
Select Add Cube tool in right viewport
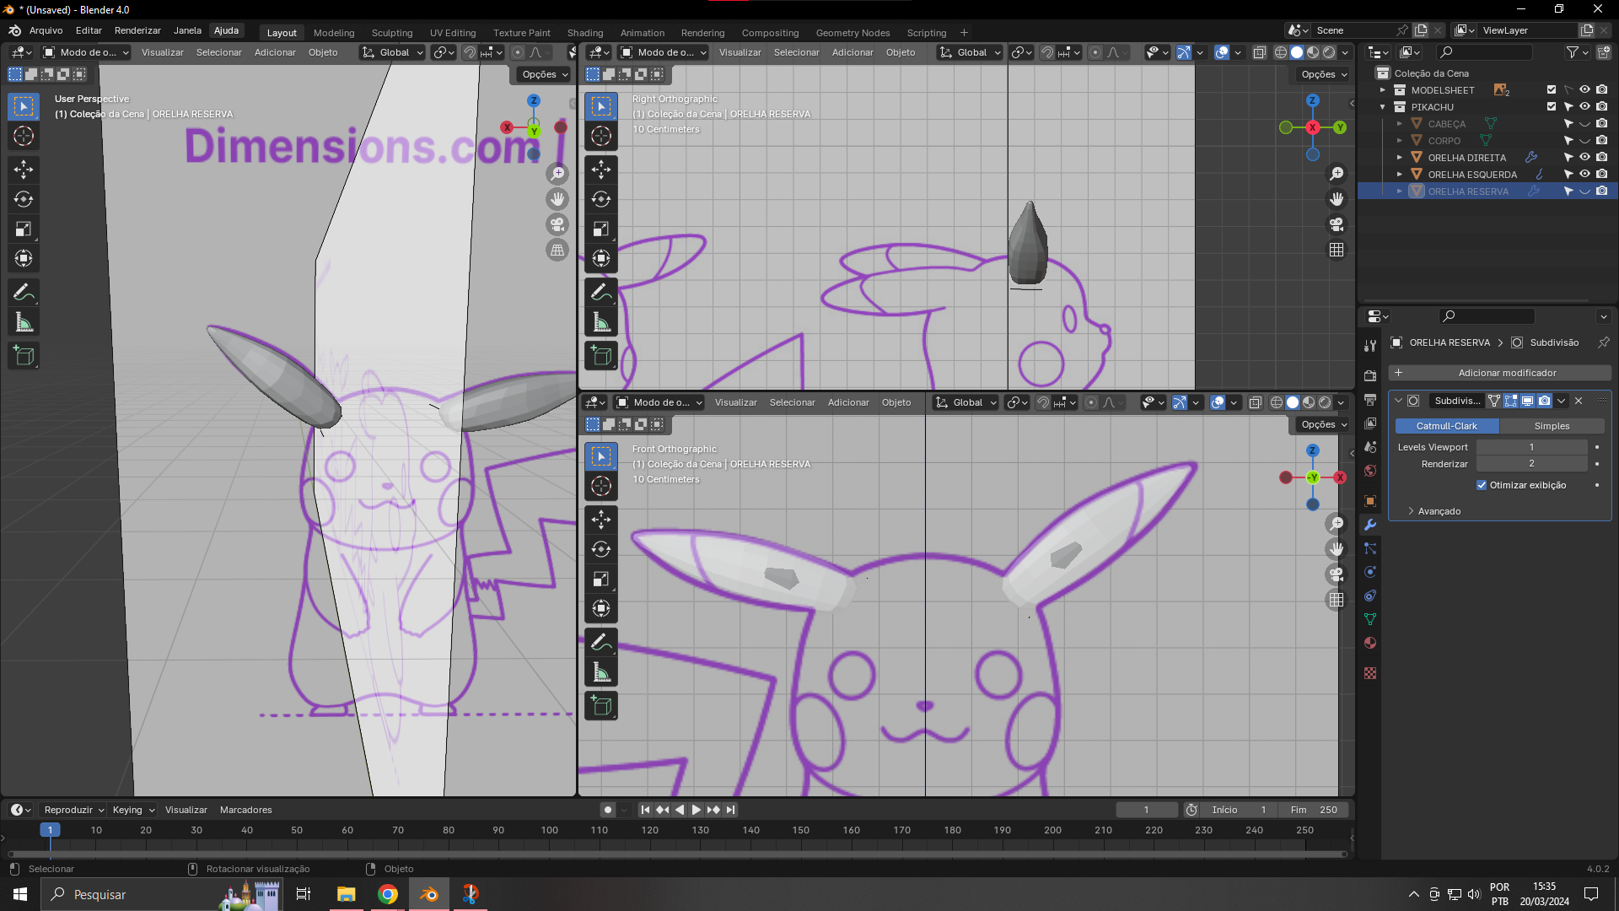pos(601,356)
